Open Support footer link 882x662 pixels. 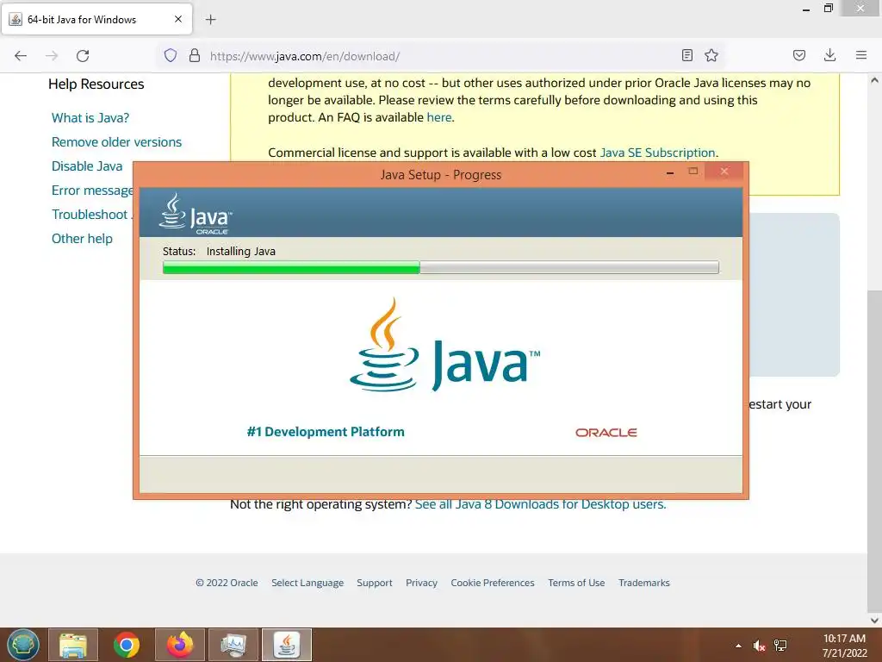tap(374, 583)
